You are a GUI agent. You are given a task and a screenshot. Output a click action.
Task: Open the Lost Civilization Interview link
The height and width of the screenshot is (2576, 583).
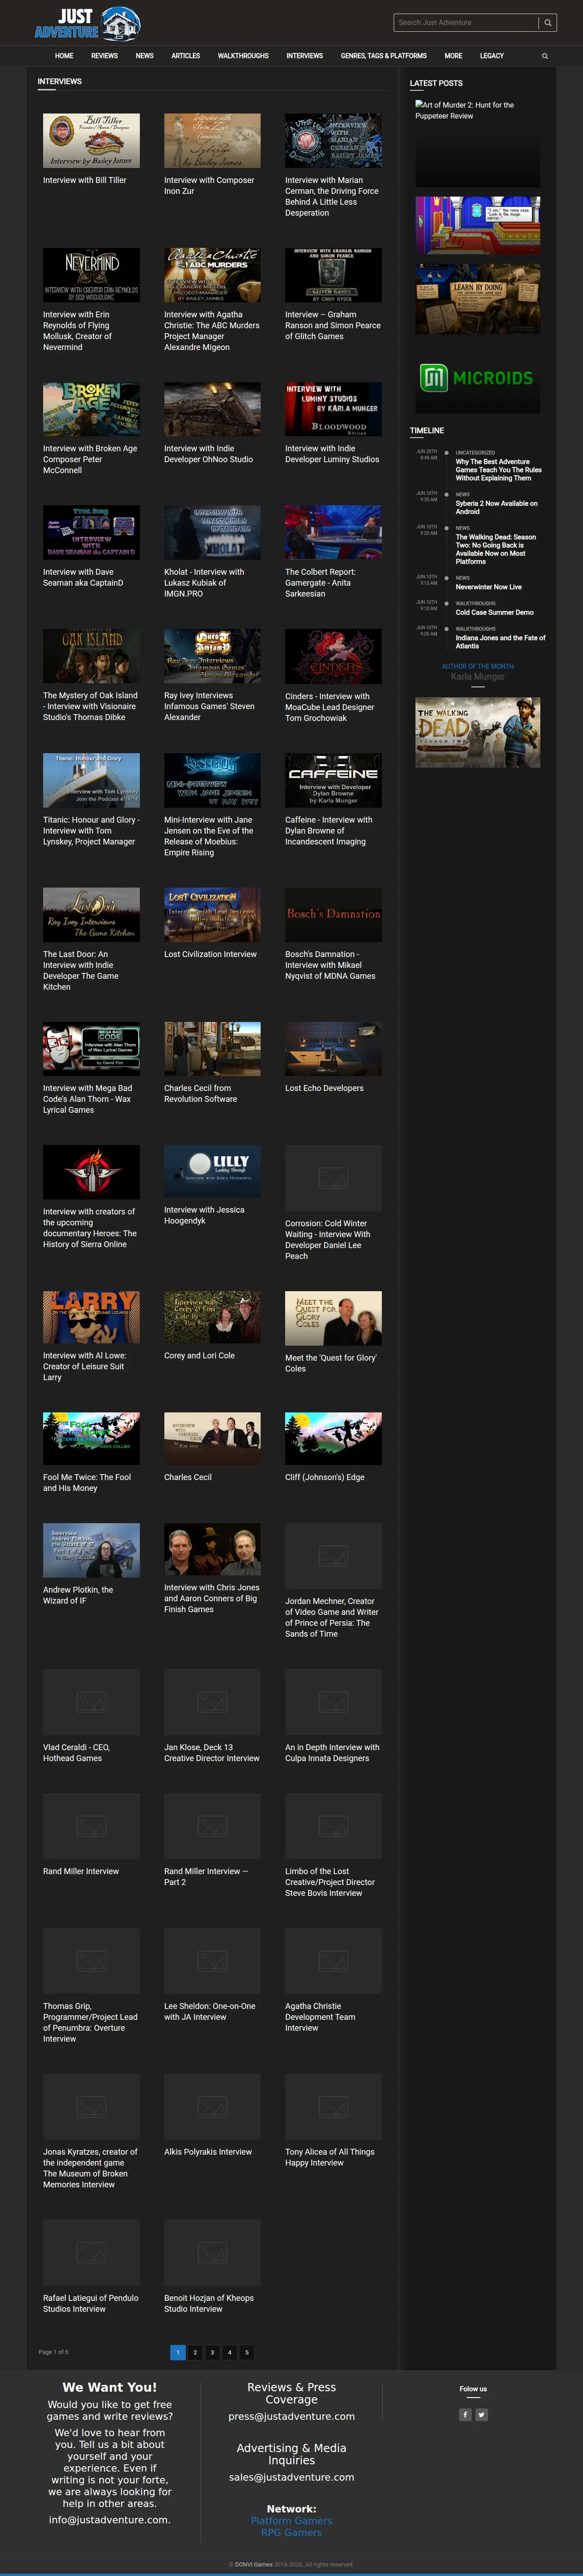pyautogui.click(x=210, y=954)
